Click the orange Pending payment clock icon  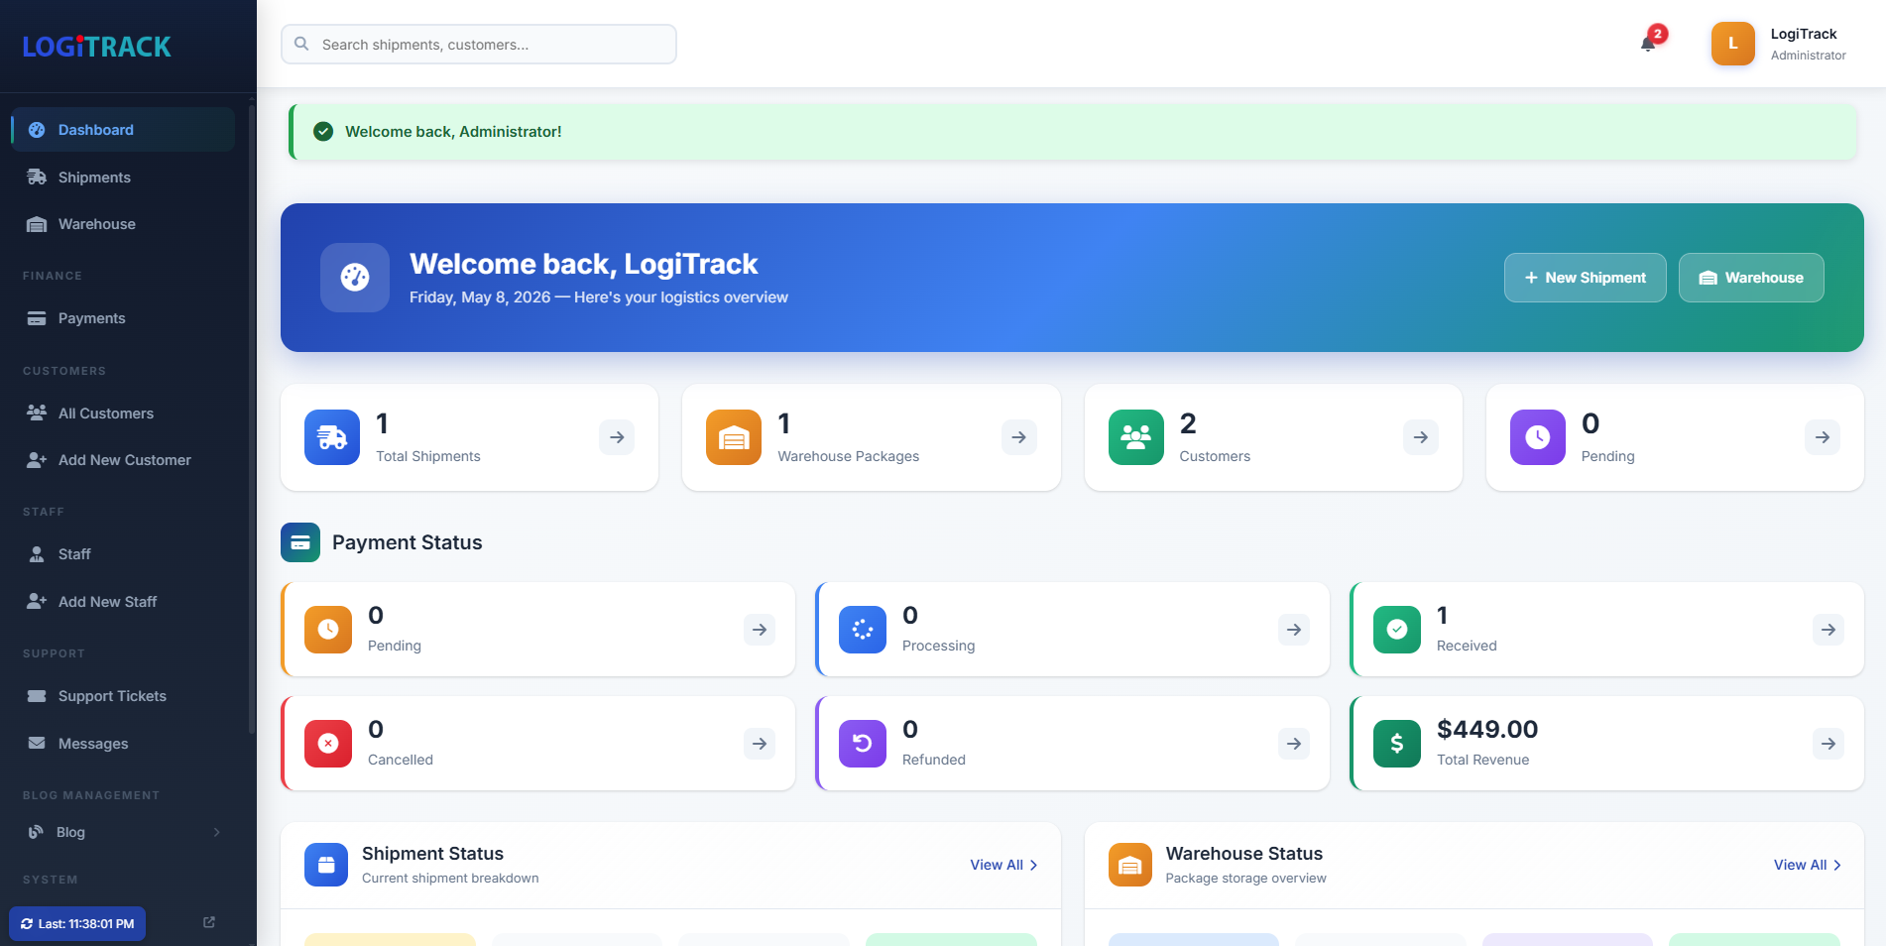click(x=328, y=630)
